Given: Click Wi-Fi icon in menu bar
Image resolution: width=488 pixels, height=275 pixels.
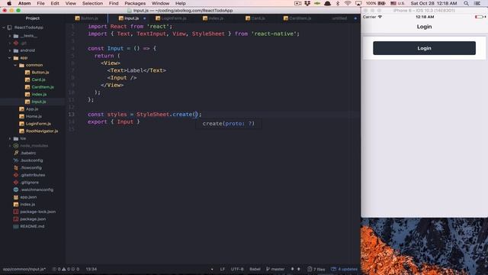Looking at the screenshot, I should coord(348,3).
